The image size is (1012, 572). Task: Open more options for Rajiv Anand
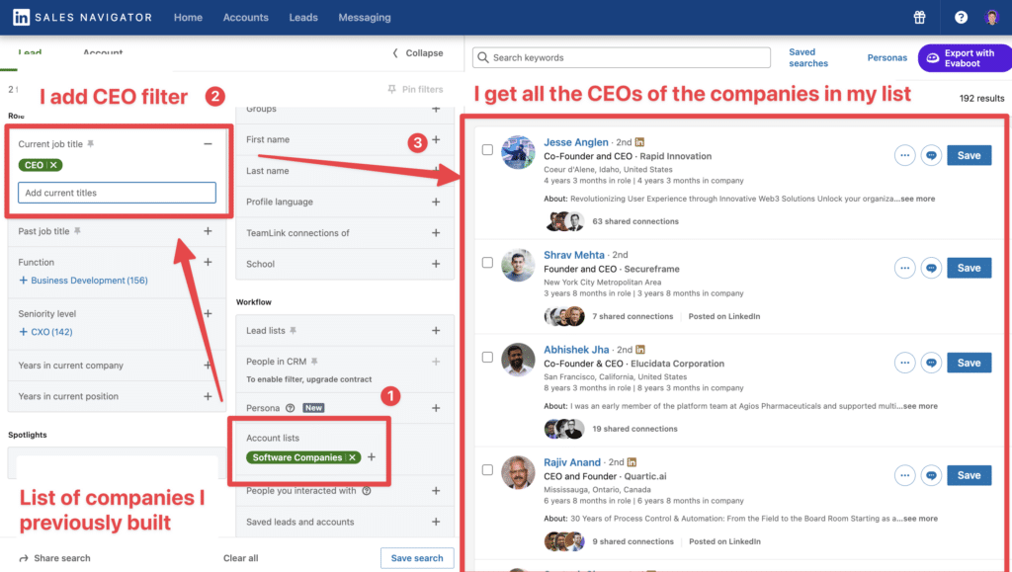[904, 475]
